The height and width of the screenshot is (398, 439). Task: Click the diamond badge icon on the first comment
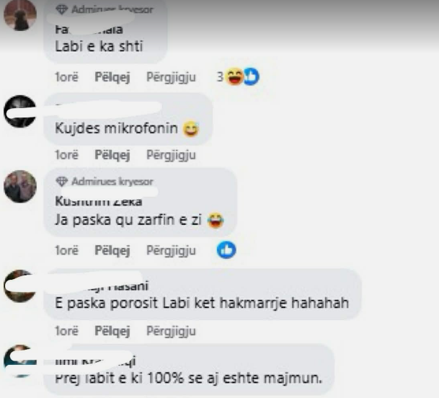62,9
